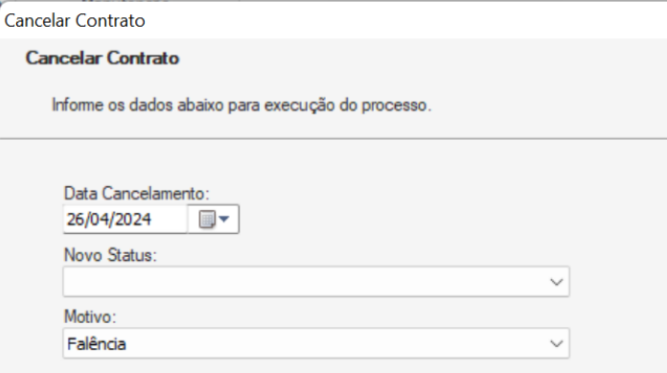The width and height of the screenshot is (667, 373).
Task: Expand the Novo Status dropdown chevron
Action: point(556,282)
